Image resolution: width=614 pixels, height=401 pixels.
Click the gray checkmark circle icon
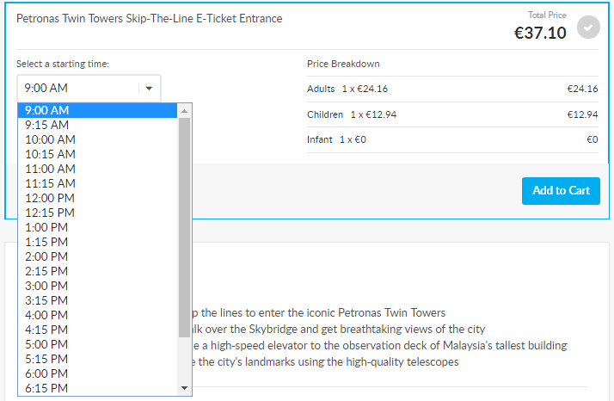588,27
